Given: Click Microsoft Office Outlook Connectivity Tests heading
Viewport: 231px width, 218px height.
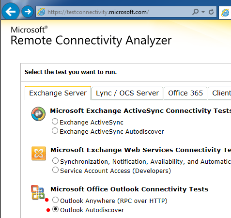Looking at the screenshot, I should click(x=129, y=189).
